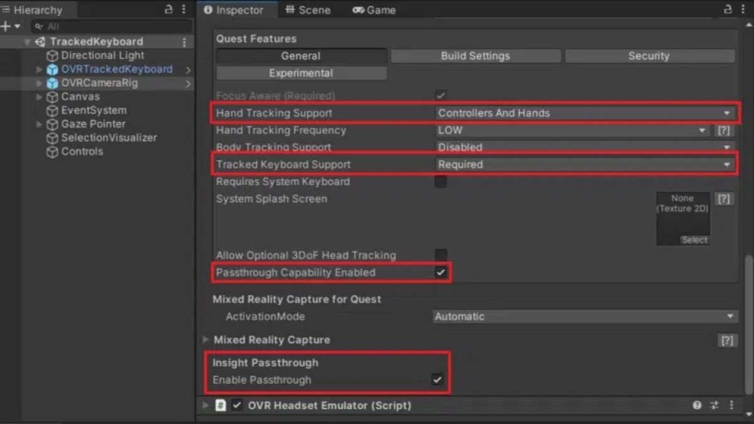Toggle the Passthrough Capability Enabled checkbox
The height and width of the screenshot is (424, 754).
(441, 273)
